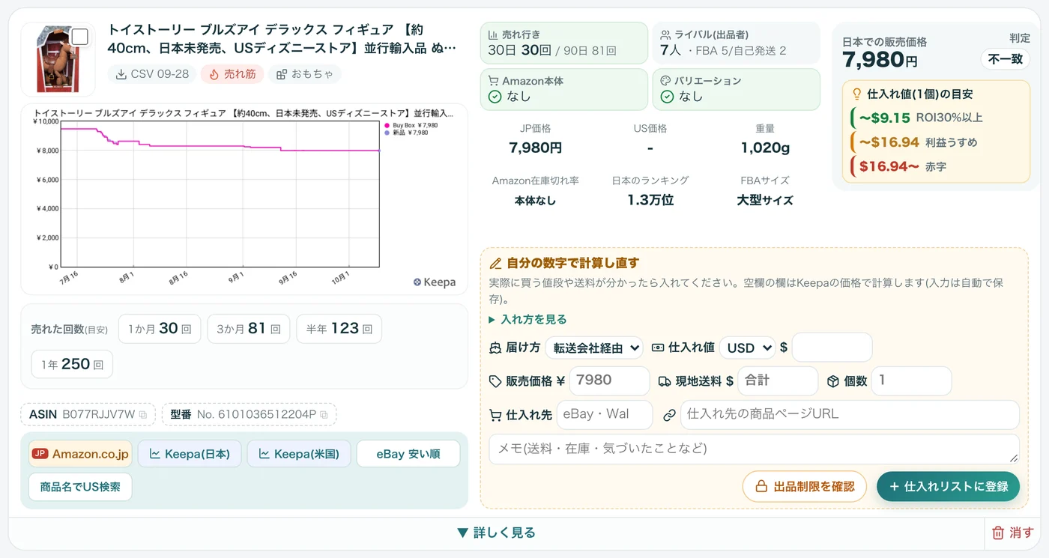The image size is (1049, 558).
Task: Click the weight value 1,020g
Action: tap(765, 148)
